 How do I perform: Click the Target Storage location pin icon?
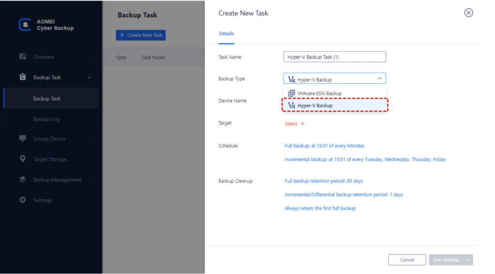[23, 159]
